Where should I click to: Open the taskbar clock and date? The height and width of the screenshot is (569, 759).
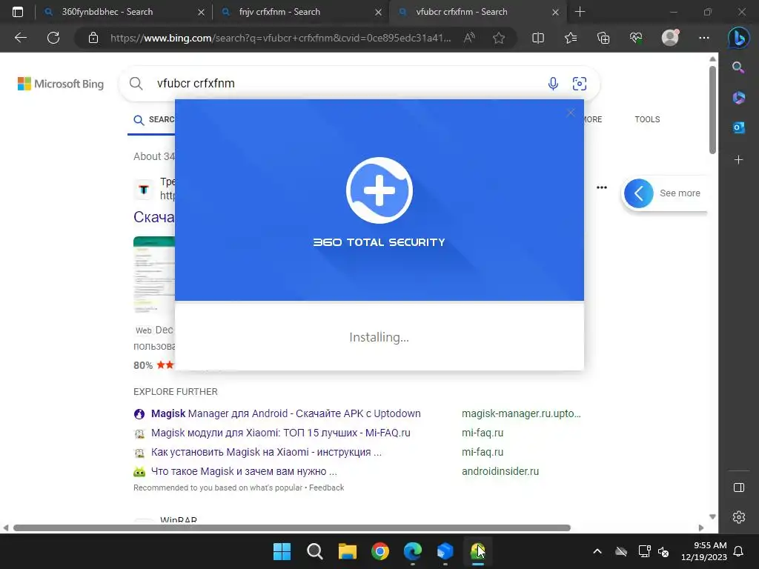tap(704, 551)
